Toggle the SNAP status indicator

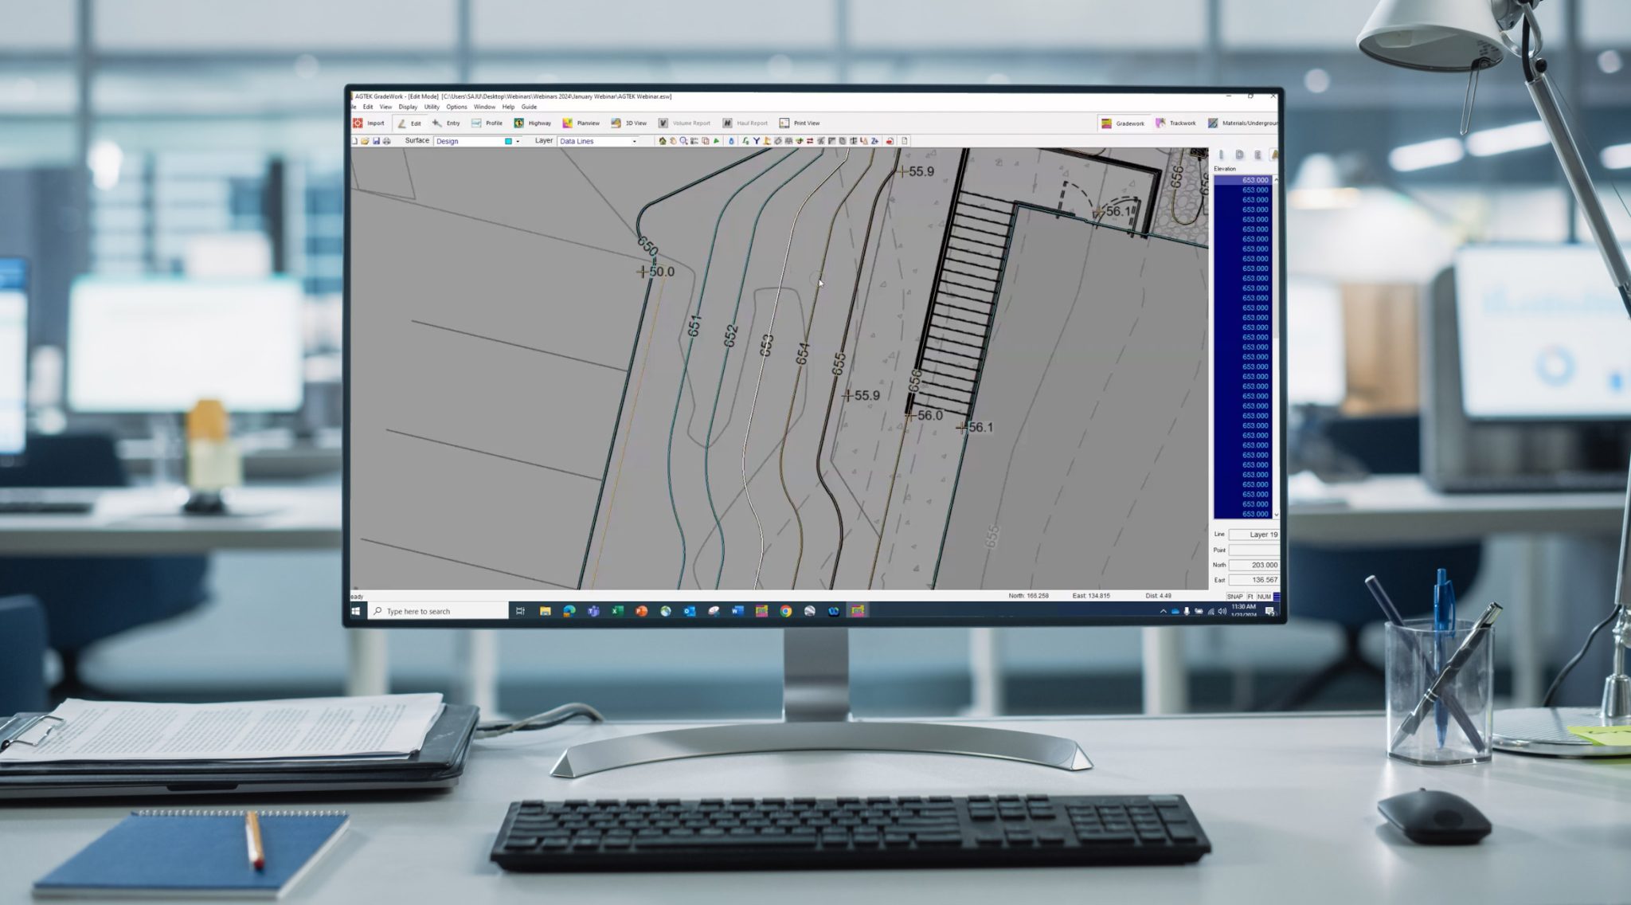pos(1234,597)
